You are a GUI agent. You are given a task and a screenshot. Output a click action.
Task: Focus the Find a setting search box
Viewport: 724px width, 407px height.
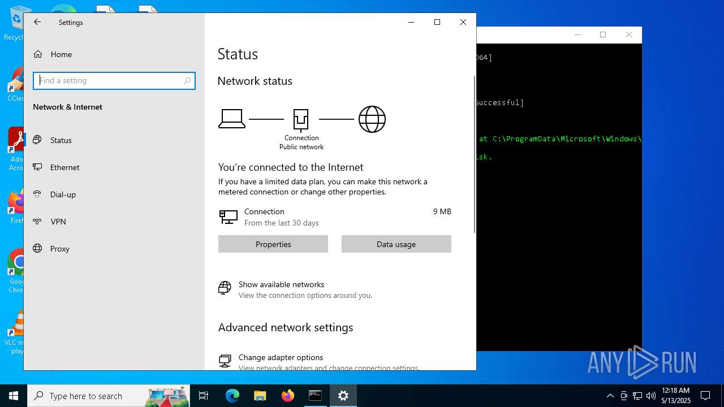click(114, 80)
